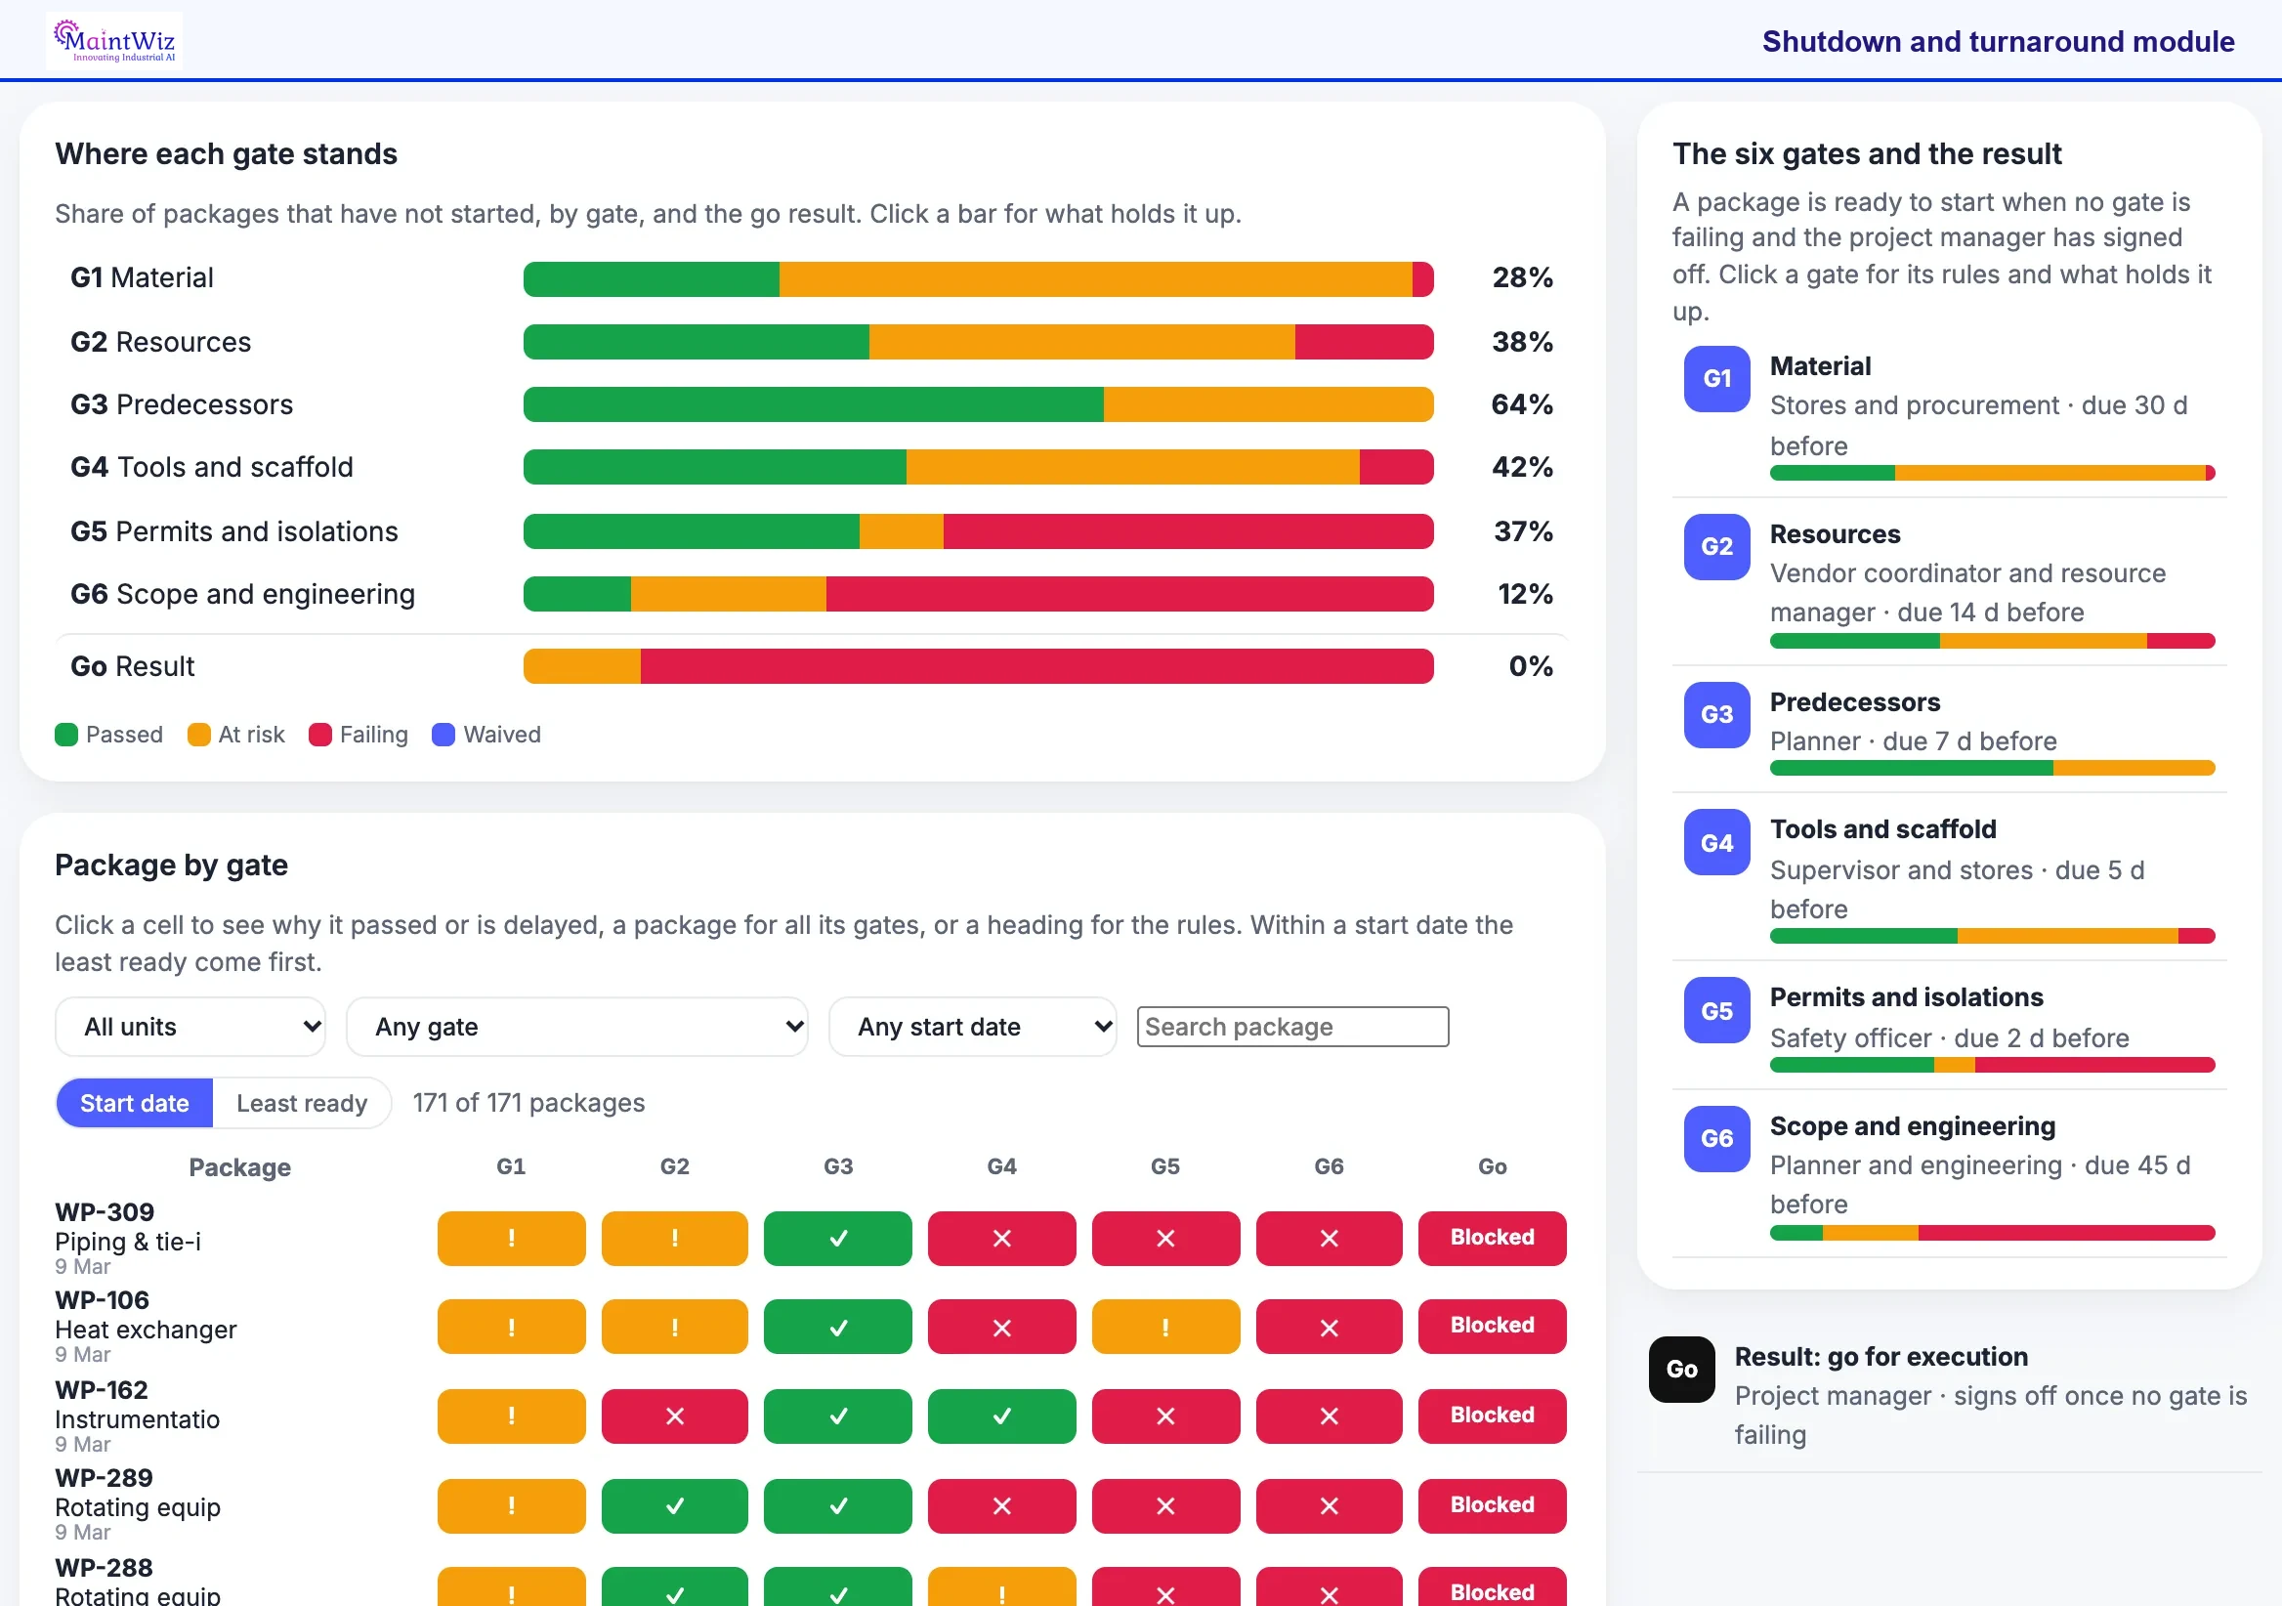Image resolution: width=2282 pixels, height=1606 pixels.
Task: Click WP-309 G3 passed checkmark cell
Action: pyautogui.click(x=838, y=1239)
